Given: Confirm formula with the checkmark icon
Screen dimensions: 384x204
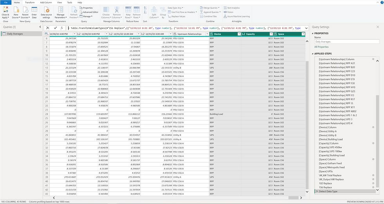Looking at the screenshot, I should pyautogui.click(x=55, y=28).
